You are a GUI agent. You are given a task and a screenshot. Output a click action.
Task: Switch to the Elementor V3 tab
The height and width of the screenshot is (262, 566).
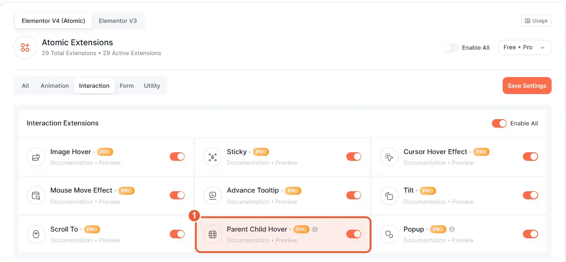click(118, 21)
